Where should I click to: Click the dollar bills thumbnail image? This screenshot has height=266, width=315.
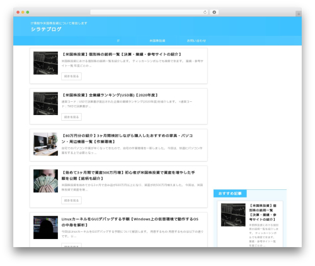(45, 181)
